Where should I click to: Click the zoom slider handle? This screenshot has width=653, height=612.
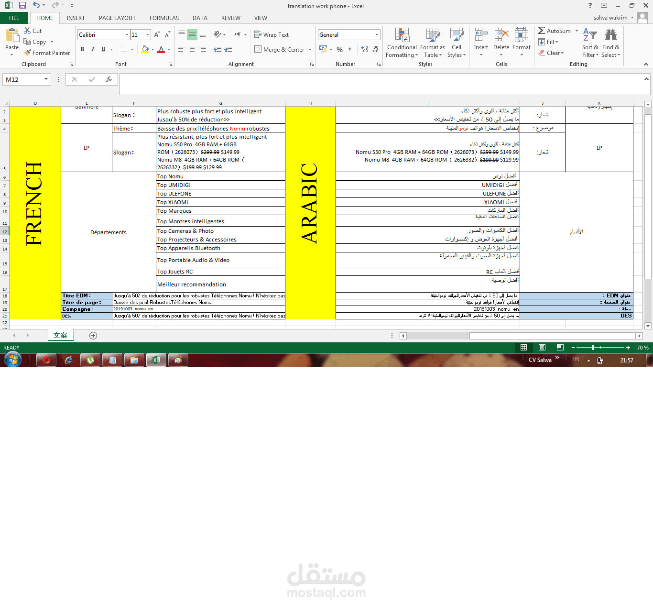pos(593,348)
